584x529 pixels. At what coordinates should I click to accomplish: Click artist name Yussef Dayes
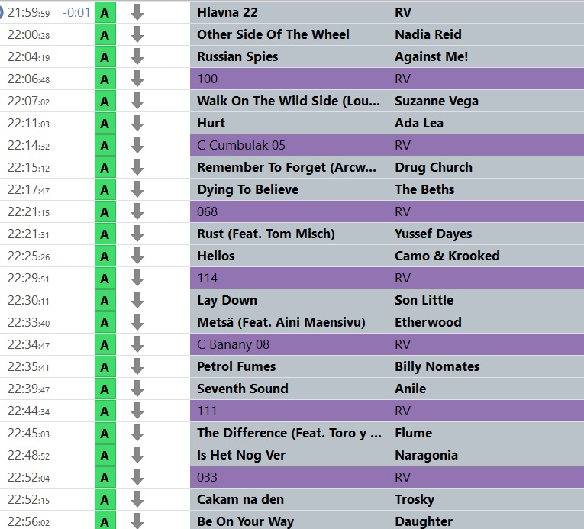click(433, 234)
